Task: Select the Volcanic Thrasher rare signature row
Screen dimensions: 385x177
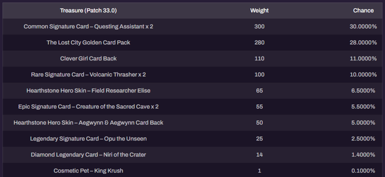Action: (192, 74)
